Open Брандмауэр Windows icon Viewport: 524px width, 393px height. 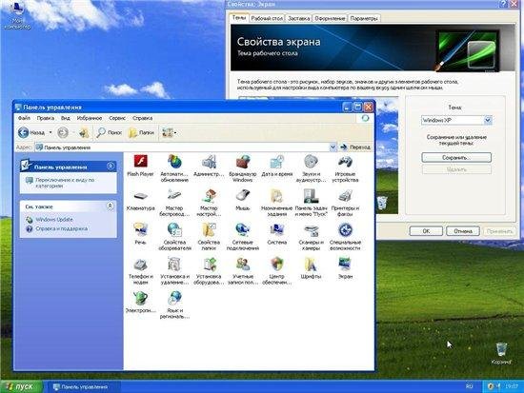tap(243, 168)
